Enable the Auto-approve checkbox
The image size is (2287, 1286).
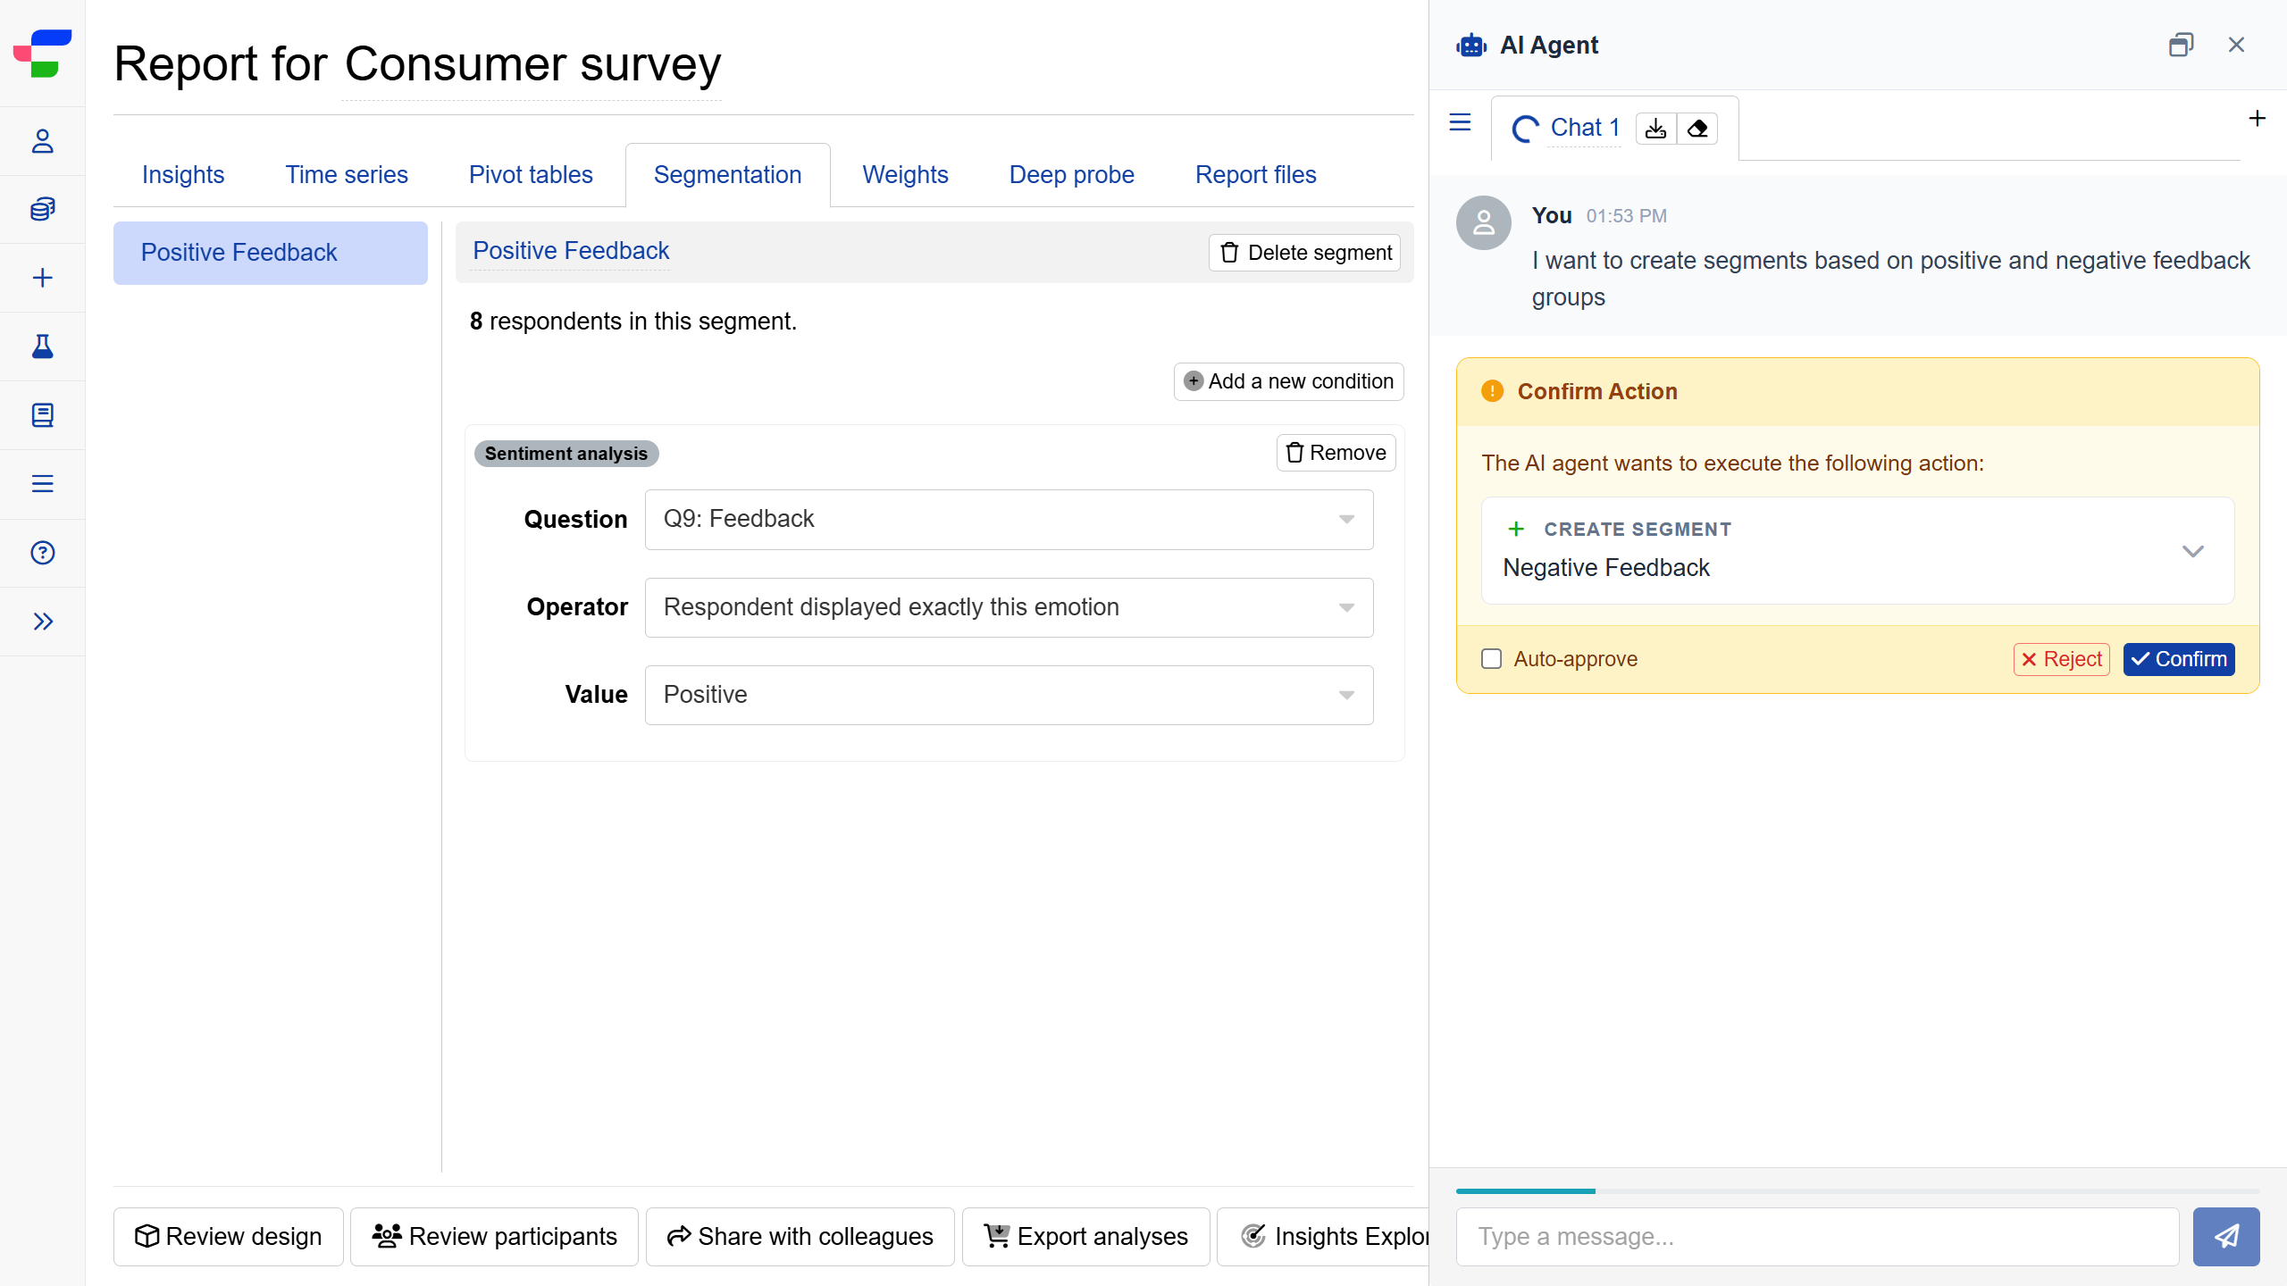point(1491,659)
